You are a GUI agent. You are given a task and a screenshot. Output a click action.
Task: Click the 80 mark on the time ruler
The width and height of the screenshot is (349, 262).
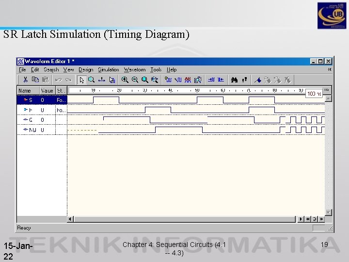[x=275, y=90]
